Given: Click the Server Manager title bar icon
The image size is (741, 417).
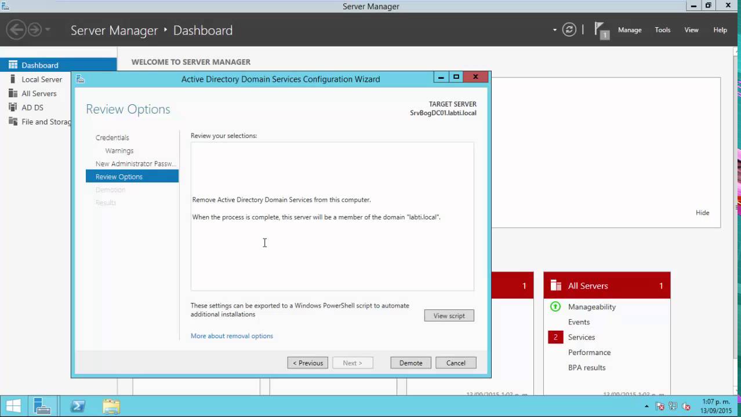Looking at the screenshot, I should (x=5, y=6).
